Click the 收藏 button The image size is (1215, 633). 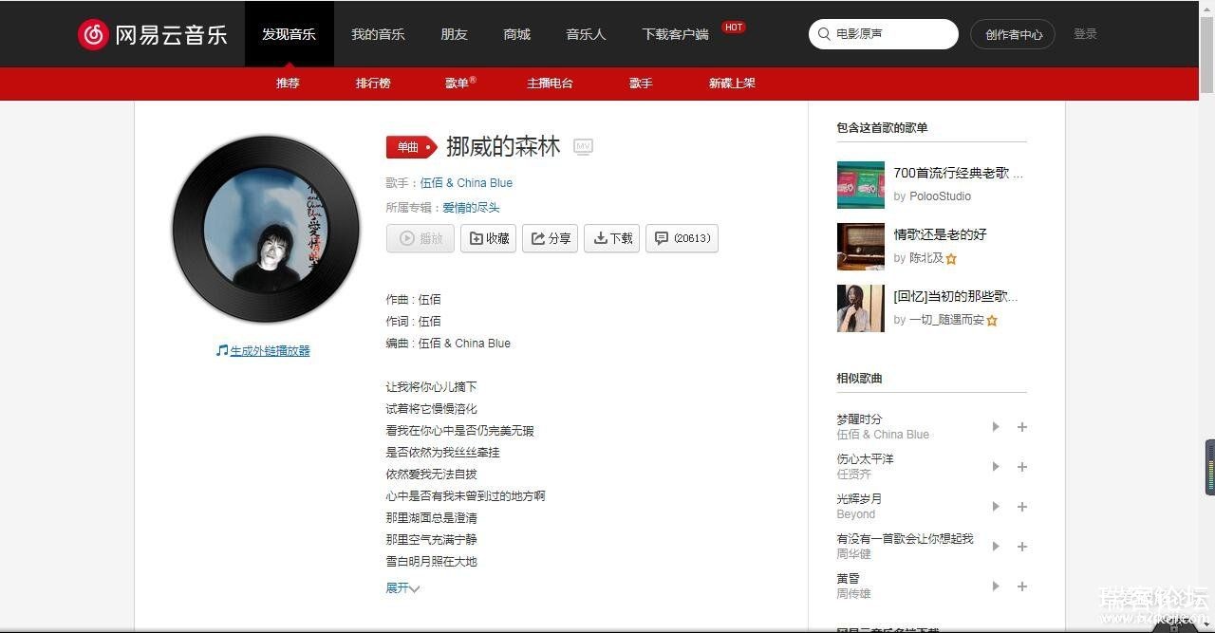coord(488,238)
